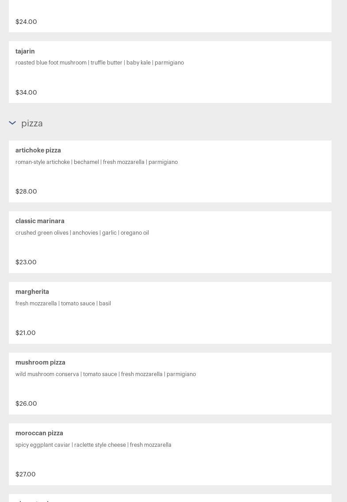
Task: Choose the classic marinara pizza
Action: tap(170, 242)
